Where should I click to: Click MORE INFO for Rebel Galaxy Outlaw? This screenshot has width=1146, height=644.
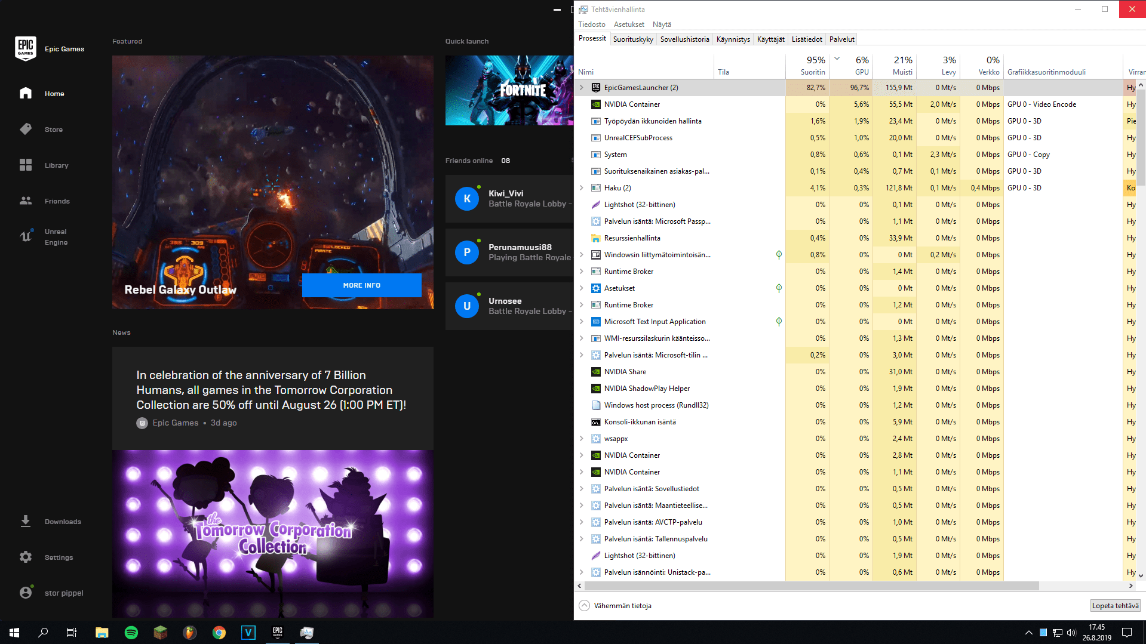362,285
